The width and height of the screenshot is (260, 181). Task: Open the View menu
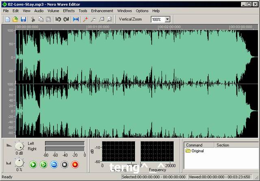(26, 11)
